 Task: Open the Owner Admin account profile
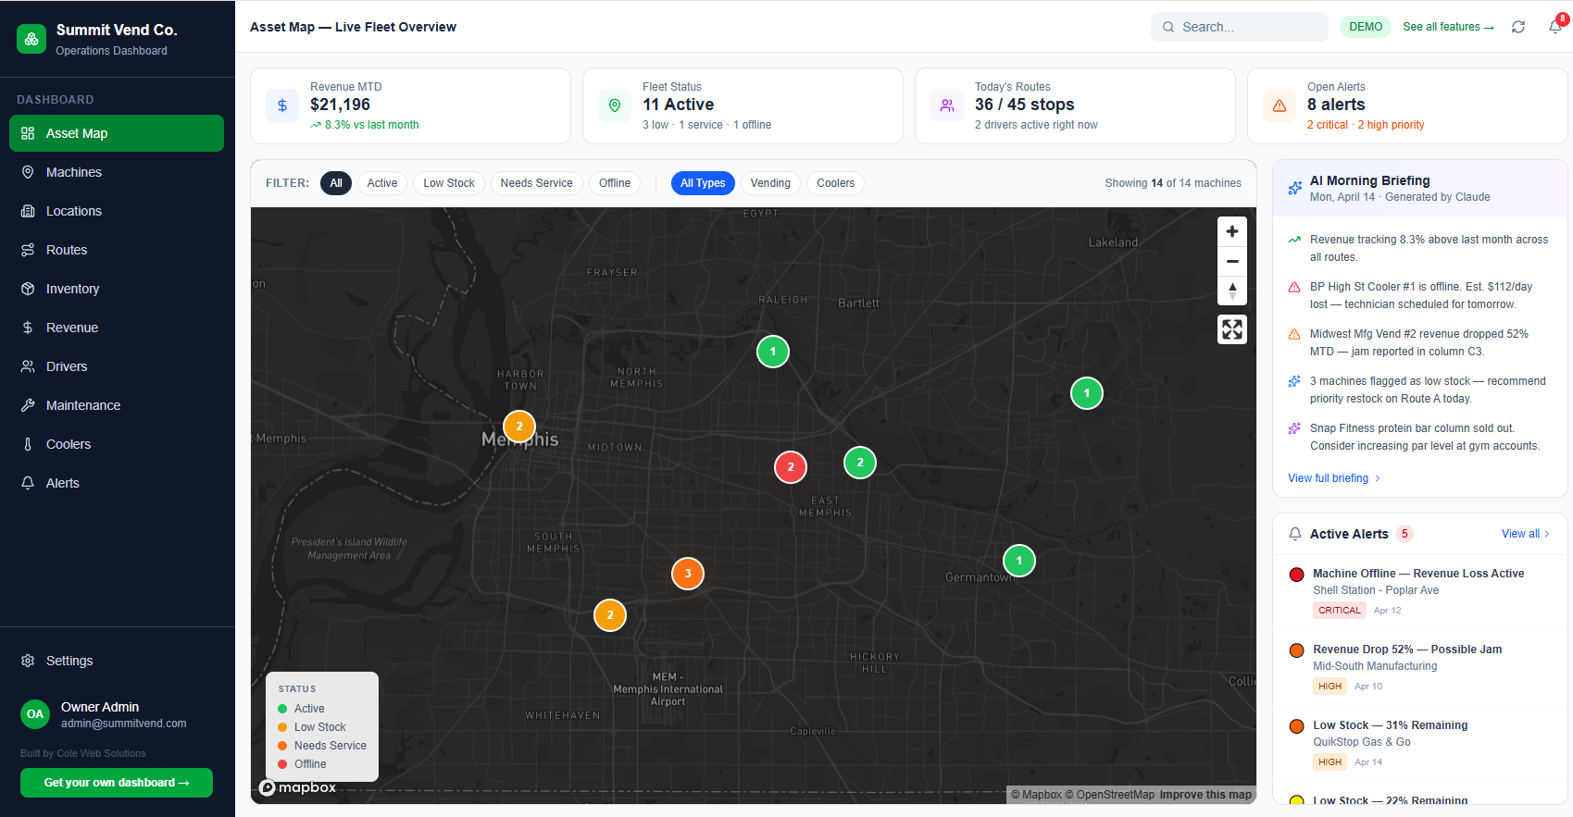point(117,714)
